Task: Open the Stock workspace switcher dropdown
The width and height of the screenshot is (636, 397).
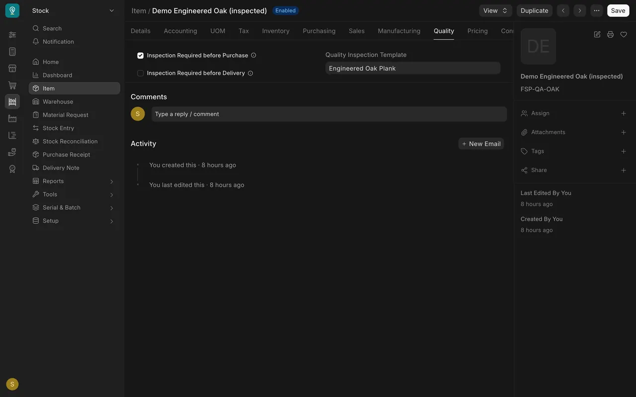Action: [74, 10]
